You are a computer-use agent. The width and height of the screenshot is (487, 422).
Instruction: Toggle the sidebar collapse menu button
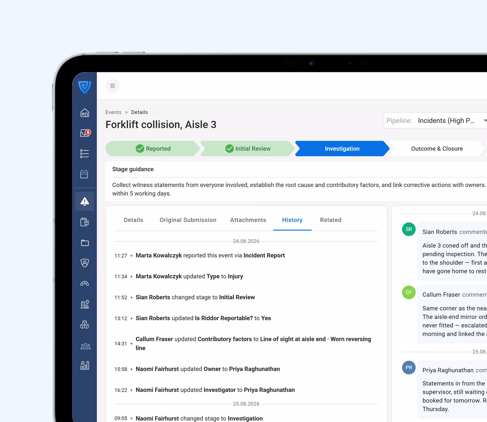[113, 86]
